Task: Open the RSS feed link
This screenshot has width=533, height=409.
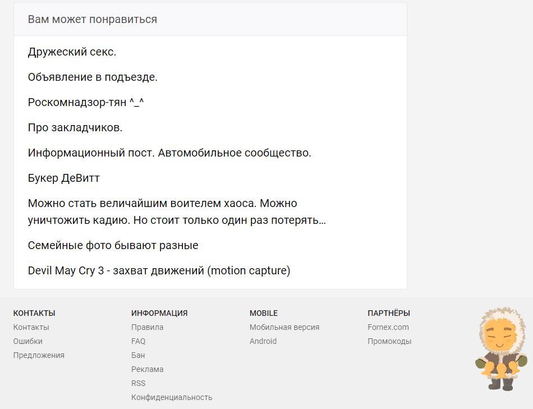Action: tap(138, 383)
